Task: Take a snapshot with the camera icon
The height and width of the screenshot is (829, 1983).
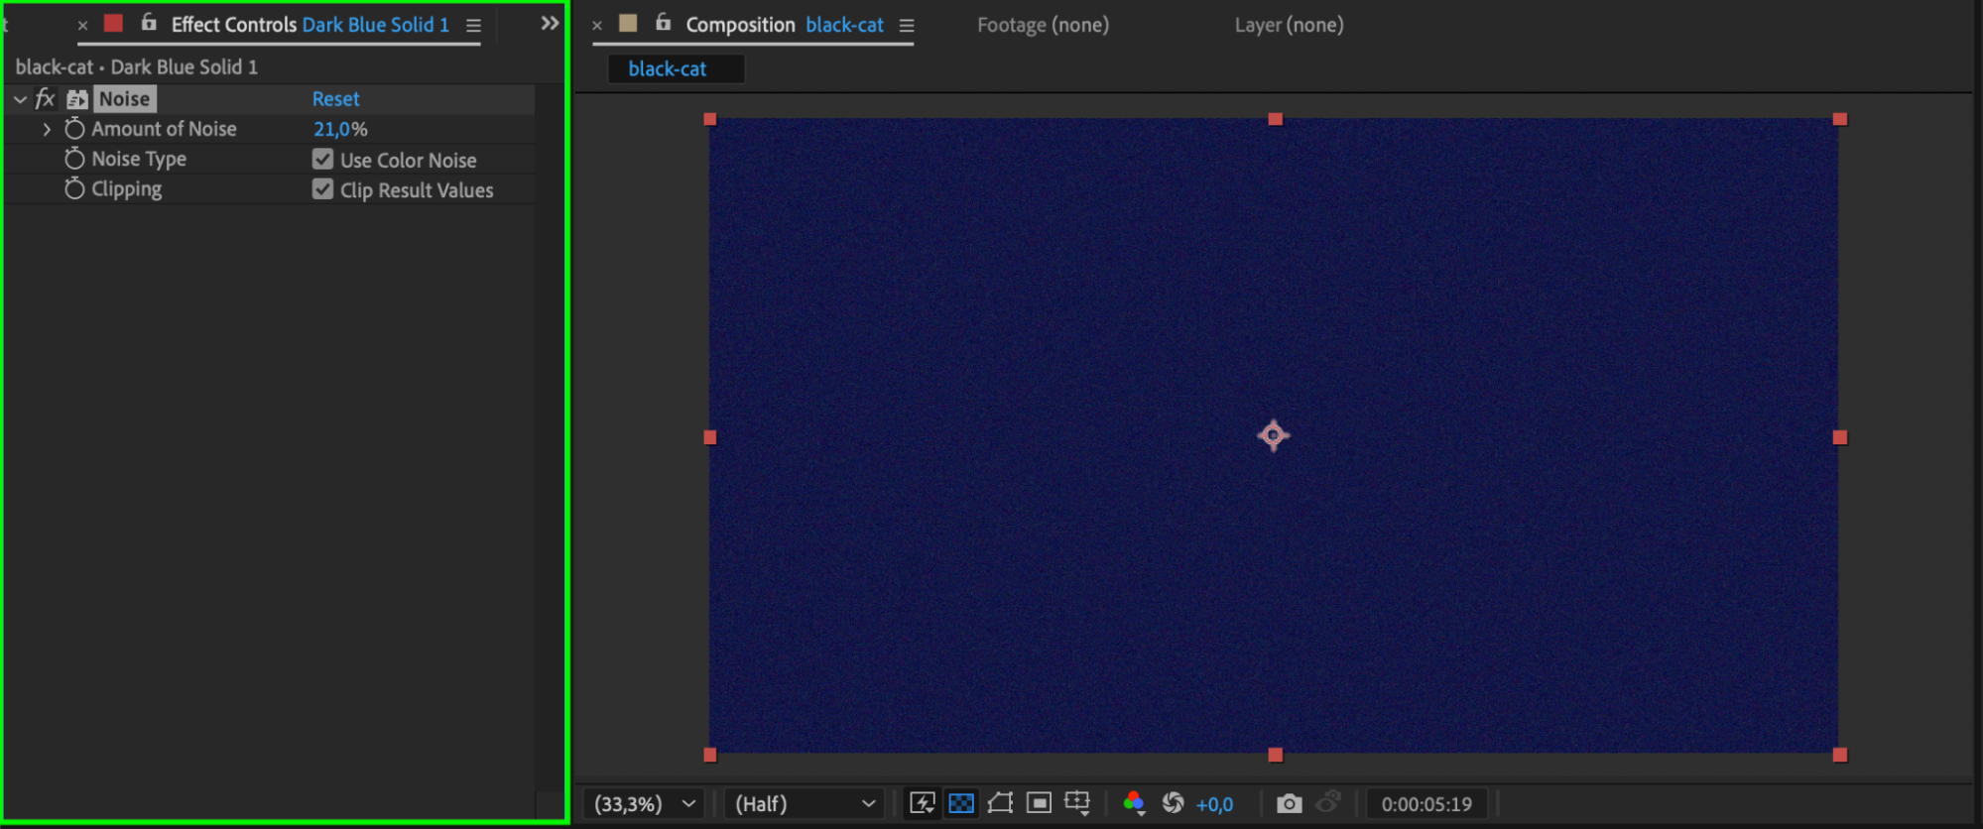Action: [x=1289, y=803]
